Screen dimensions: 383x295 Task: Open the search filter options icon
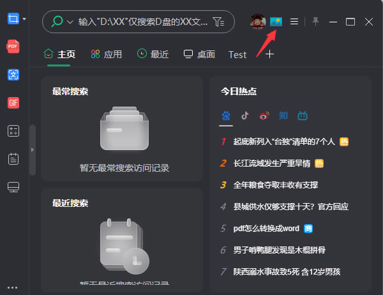tap(218, 22)
